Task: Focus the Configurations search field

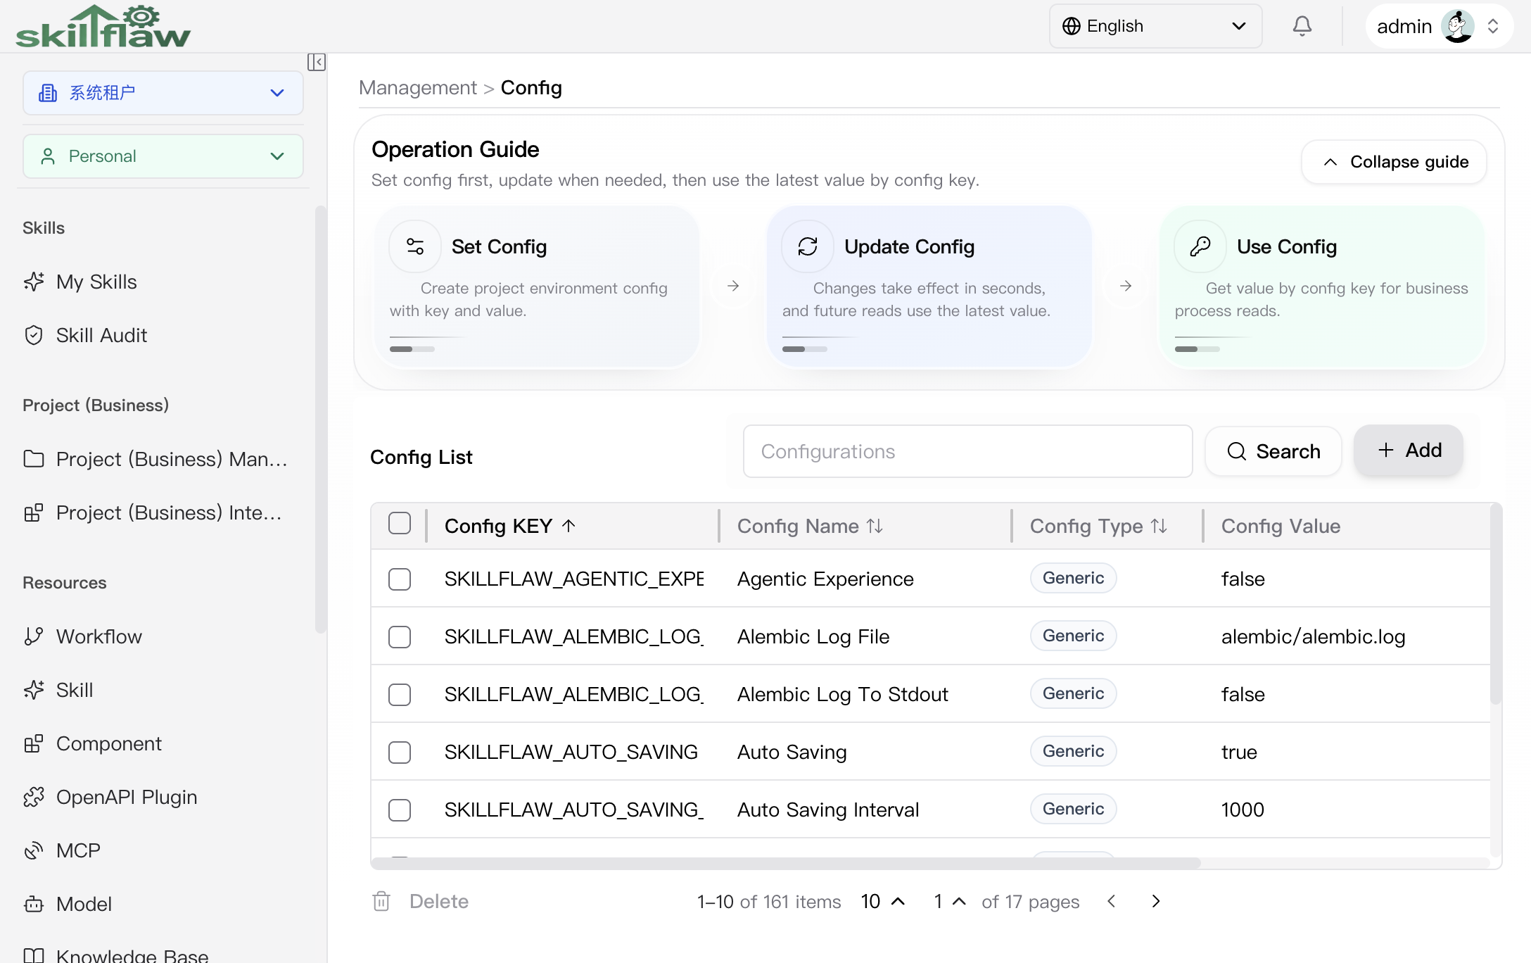Action: pos(968,451)
